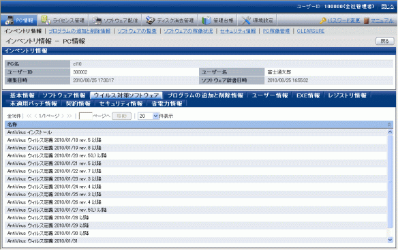Select row ウィルス定義 2010/01/24 rev. 4
This screenshot has width=398, height=250.
196,187
